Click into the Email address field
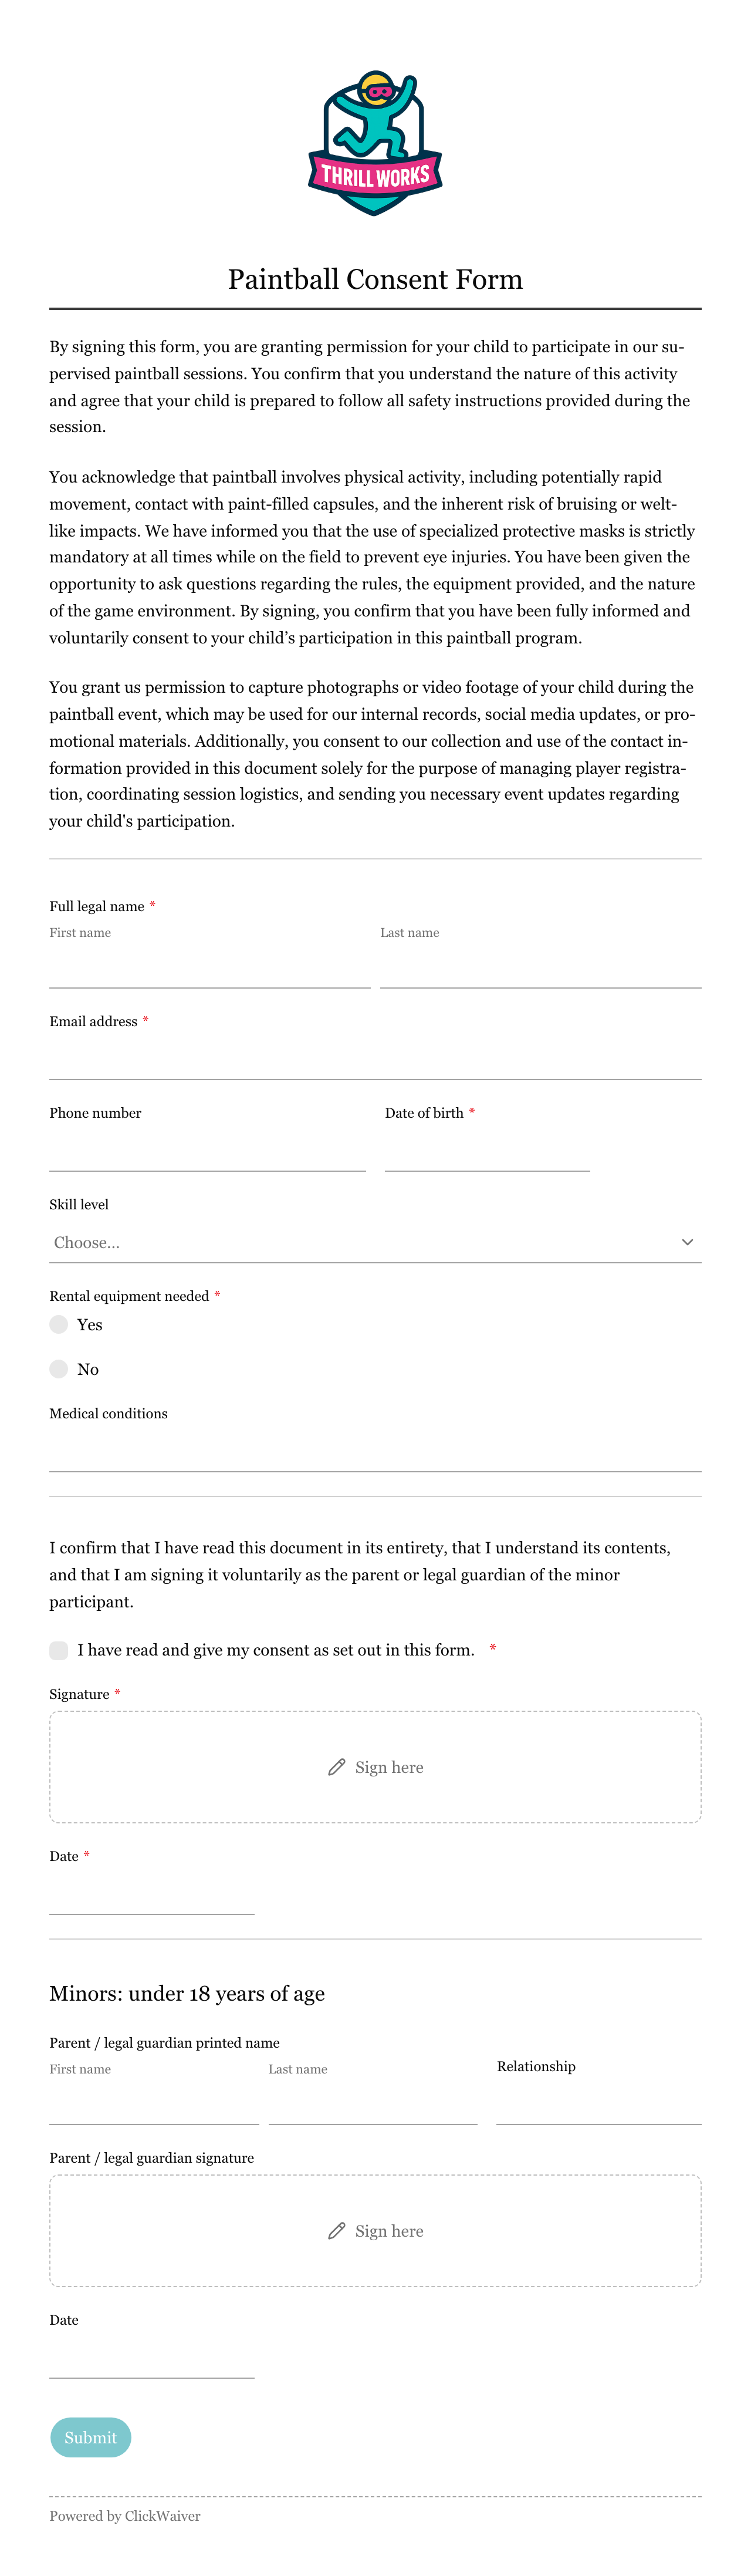The height and width of the screenshot is (2576, 751). click(x=375, y=1060)
